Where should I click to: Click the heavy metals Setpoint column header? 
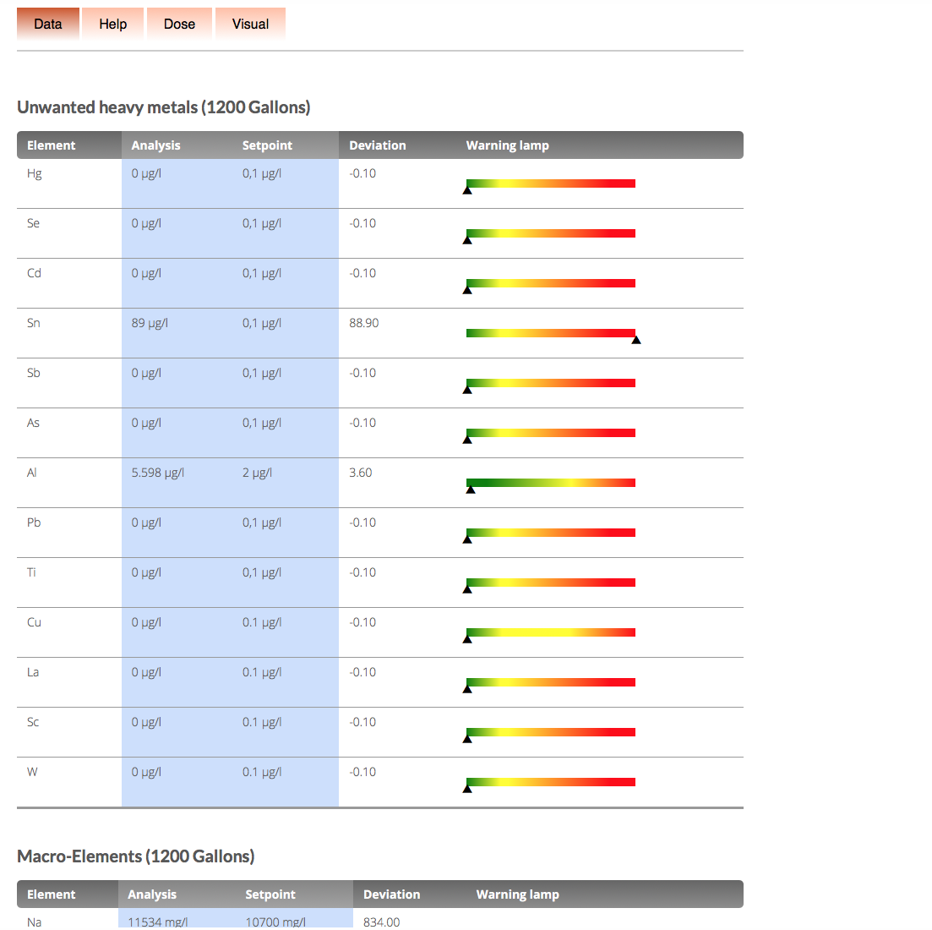pyautogui.click(x=267, y=145)
